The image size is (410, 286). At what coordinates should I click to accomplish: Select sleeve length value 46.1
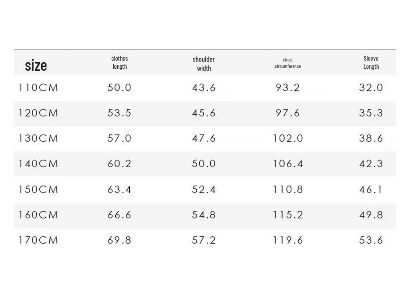(371, 189)
